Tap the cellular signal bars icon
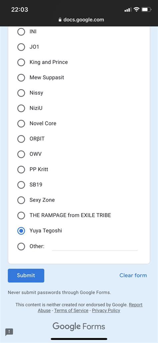This screenshot has width=158, height=343. point(128,10)
